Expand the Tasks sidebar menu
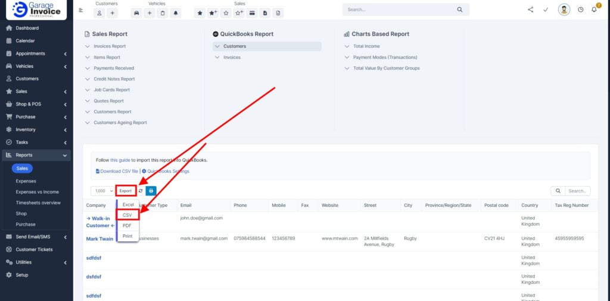610x301 pixels. (36, 142)
